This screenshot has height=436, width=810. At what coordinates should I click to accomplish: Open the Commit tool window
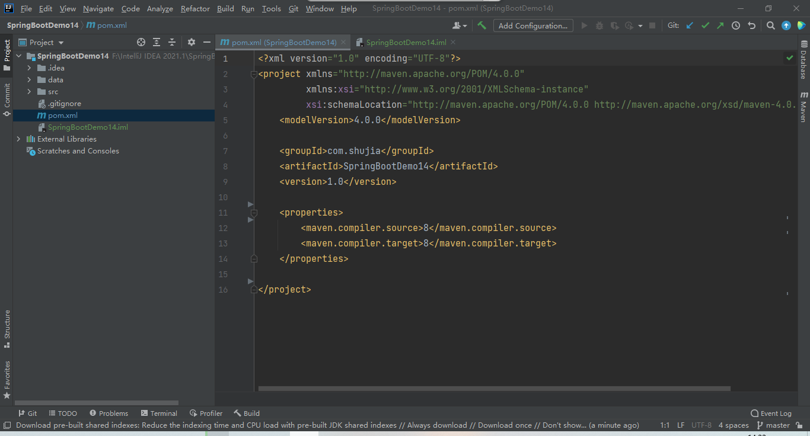point(7,100)
